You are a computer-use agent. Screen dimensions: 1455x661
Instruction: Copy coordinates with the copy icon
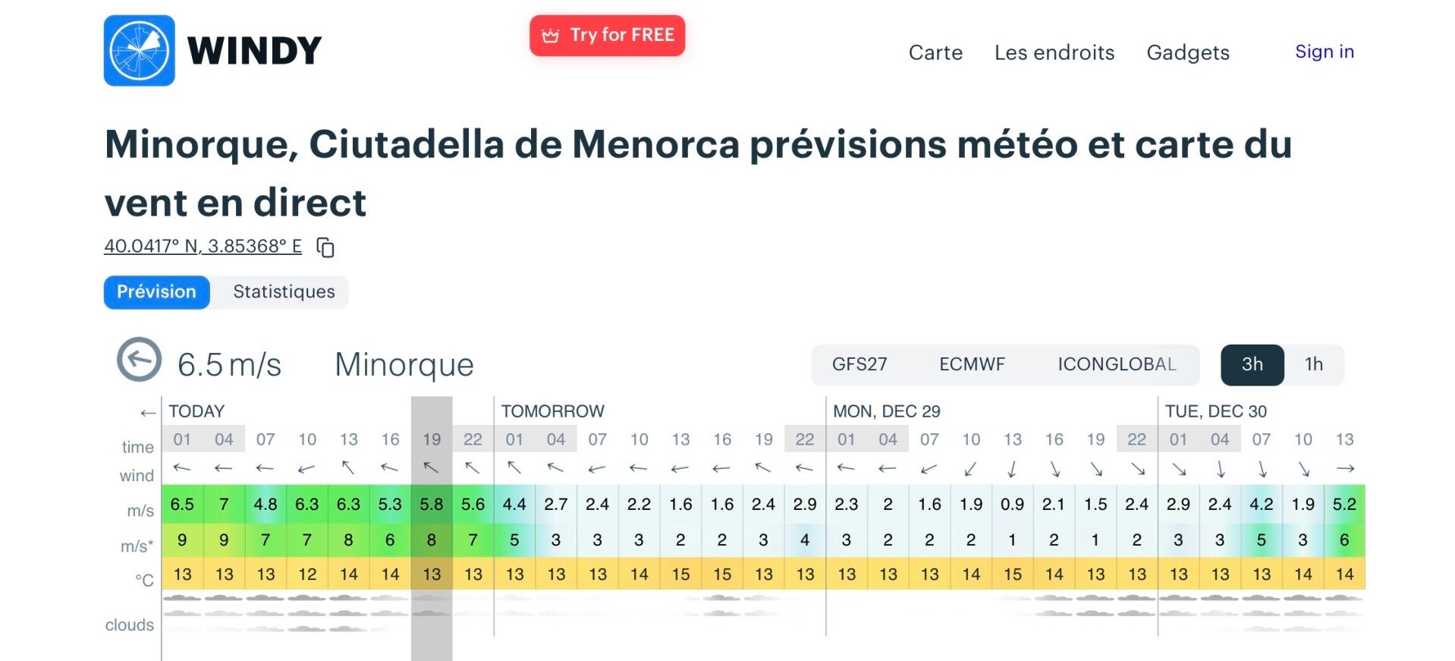tap(325, 247)
